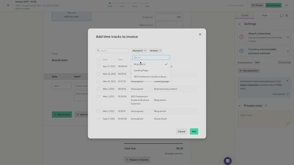Check the Mar 10, 2023 time track
Screen dimensions: 294x165
[98, 82]
